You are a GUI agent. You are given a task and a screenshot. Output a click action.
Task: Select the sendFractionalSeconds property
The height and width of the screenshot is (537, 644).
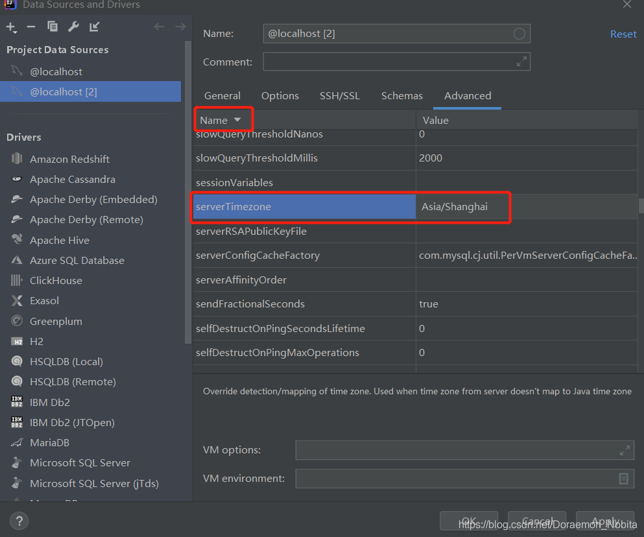pyautogui.click(x=305, y=304)
